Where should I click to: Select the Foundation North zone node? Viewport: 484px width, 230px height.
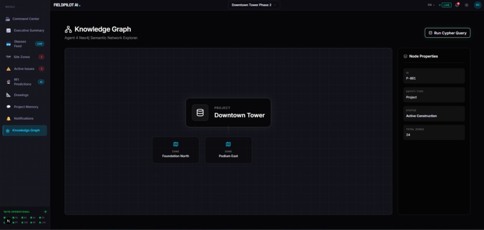(175, 150)
